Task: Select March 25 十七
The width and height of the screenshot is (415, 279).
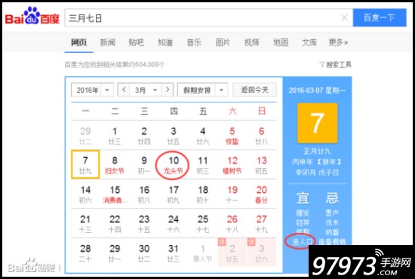Action: (203, 224)
